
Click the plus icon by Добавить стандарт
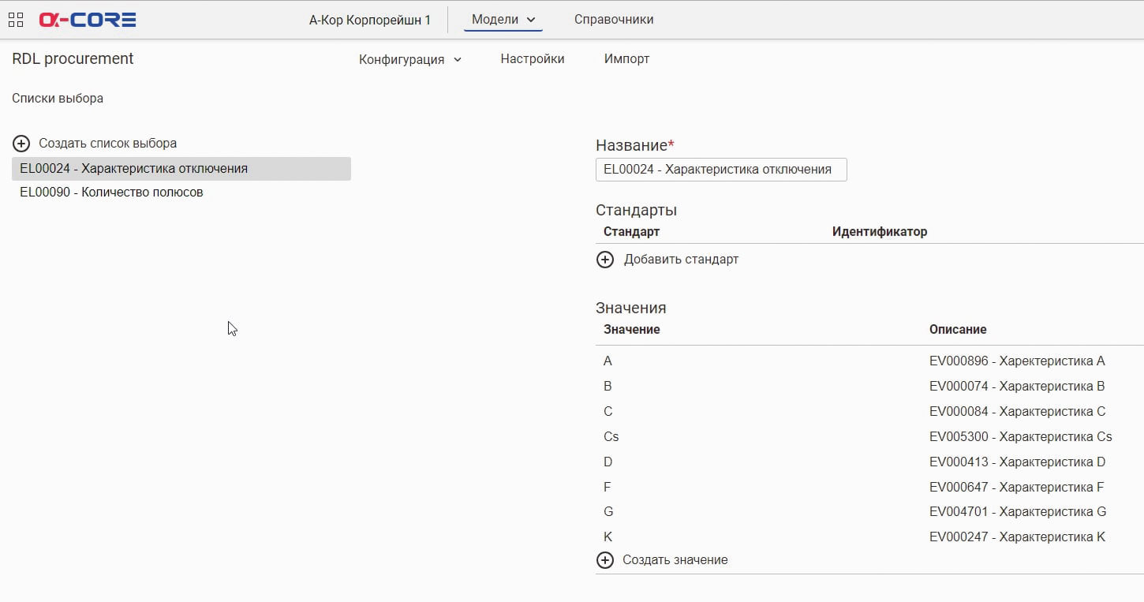(605, 260)
